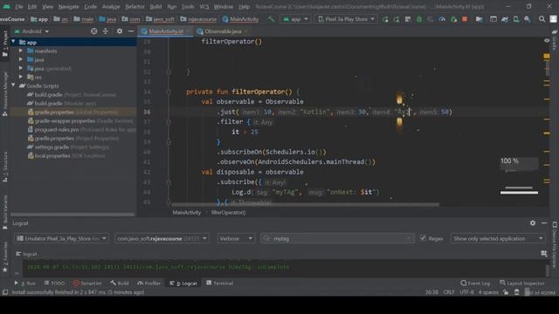Screen dimensions: 559x314
Task: Click the UTF-8 encoding in status bar
Action: click(x=466, y=292)
